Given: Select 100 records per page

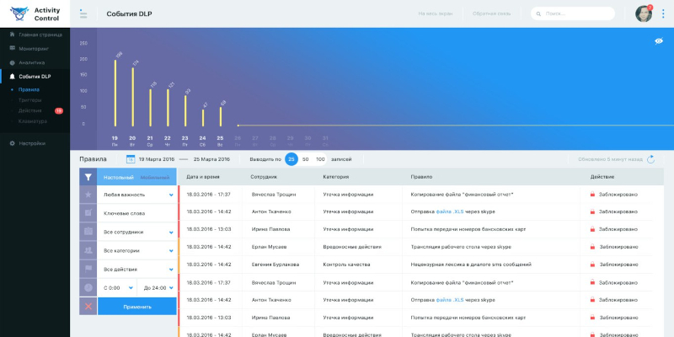Looking at the screenshot, I should click(x=320, y=158).
